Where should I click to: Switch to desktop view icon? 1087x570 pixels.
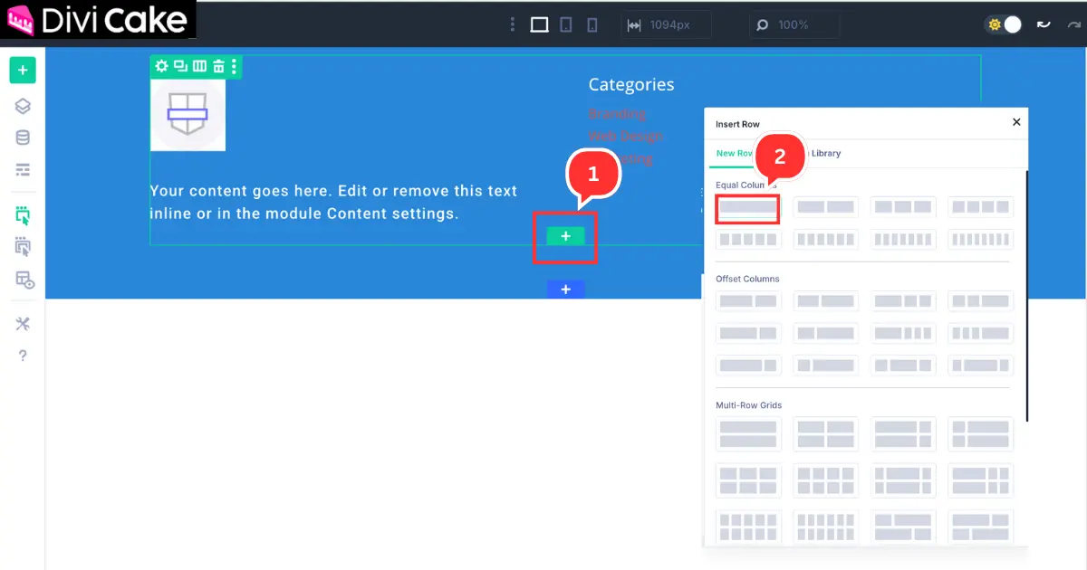(539, 24)
